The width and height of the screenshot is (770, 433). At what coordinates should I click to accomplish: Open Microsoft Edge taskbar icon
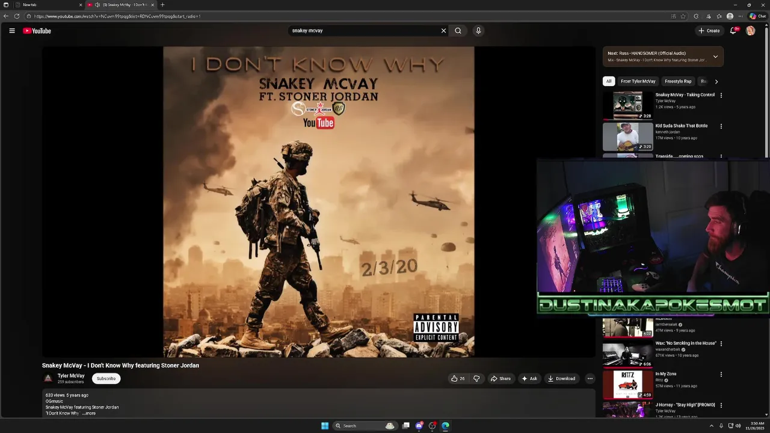click(x=445, y=426)
